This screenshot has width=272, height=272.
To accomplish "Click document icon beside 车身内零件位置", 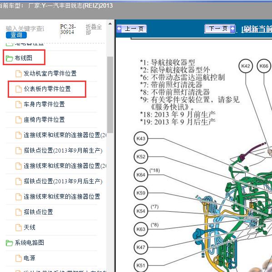I will click(19, 105).
